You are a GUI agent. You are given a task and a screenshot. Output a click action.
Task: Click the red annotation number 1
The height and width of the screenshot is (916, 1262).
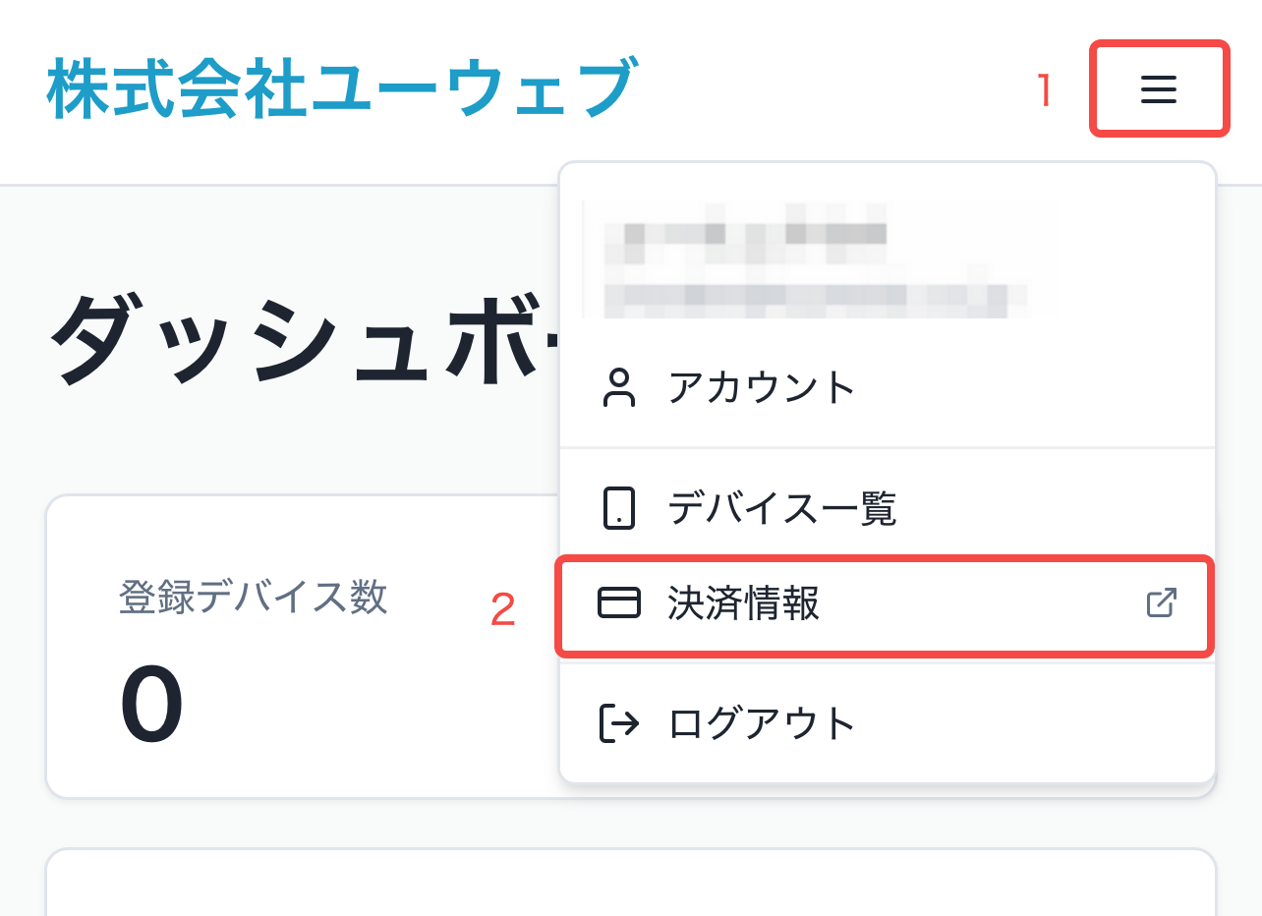[x=1046, y=91]
